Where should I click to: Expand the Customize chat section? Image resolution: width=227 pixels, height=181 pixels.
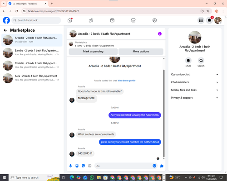[195, 74]
